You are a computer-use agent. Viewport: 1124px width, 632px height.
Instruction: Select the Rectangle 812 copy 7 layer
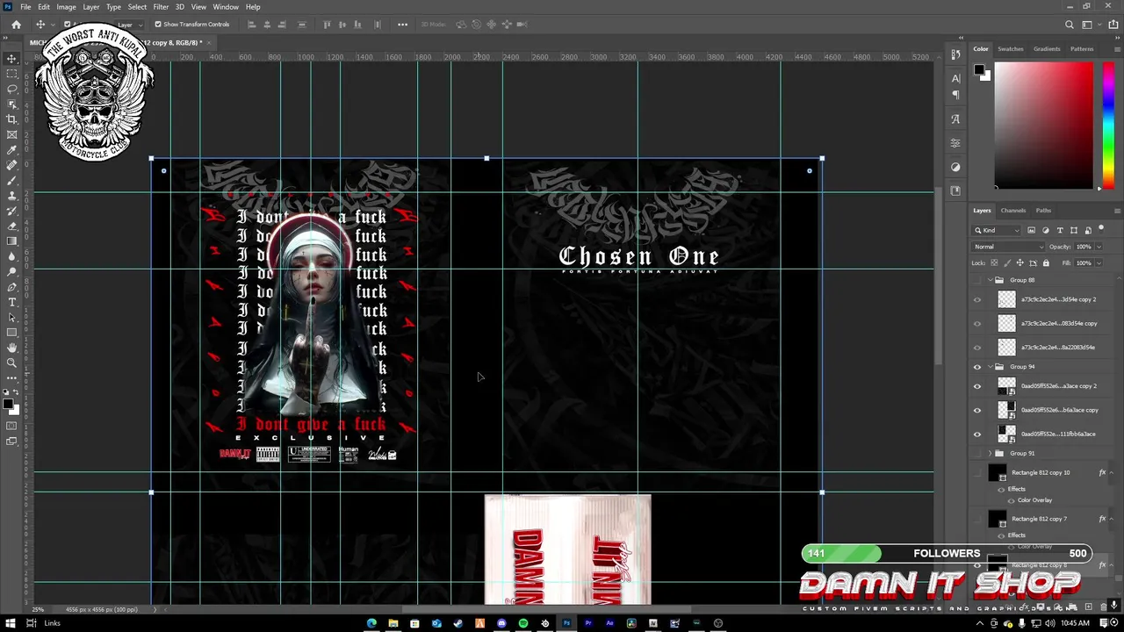[1041, 519]
